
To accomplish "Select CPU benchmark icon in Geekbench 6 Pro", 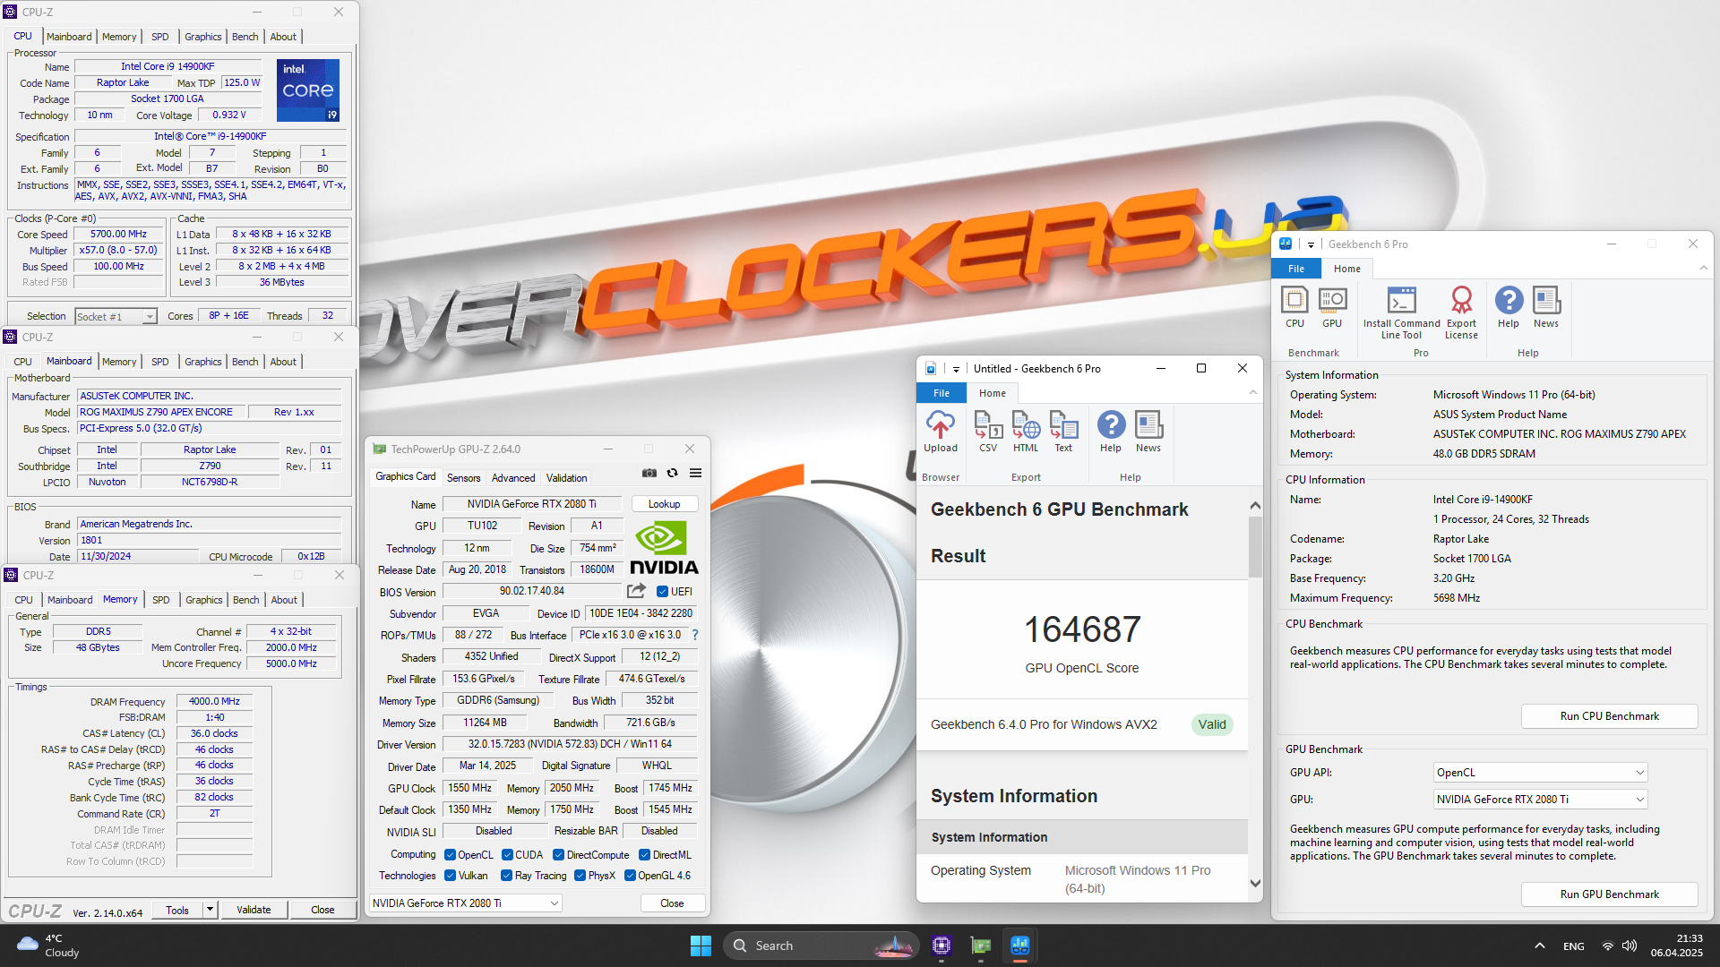I will (1294, 307).
